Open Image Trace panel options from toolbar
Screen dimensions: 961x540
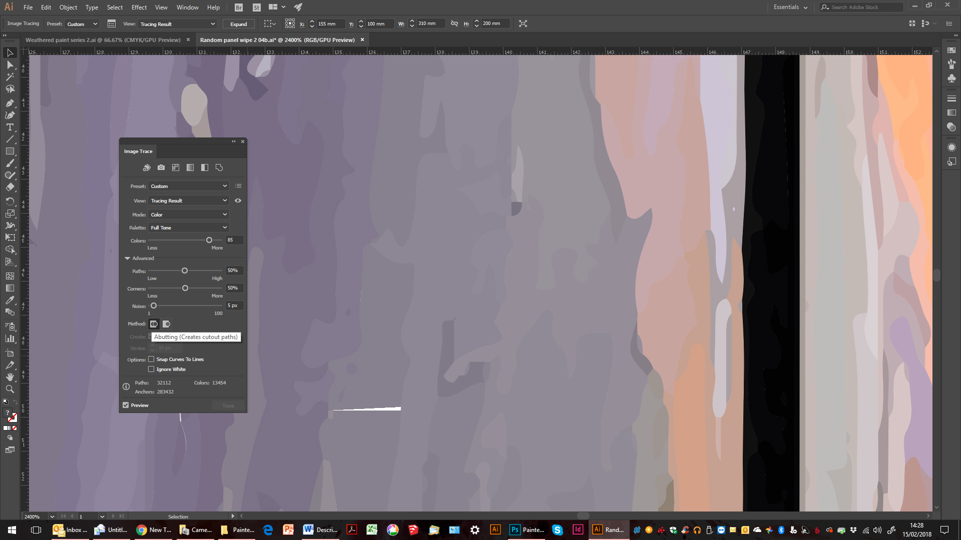pyautogui.click(x=112, y=24)
